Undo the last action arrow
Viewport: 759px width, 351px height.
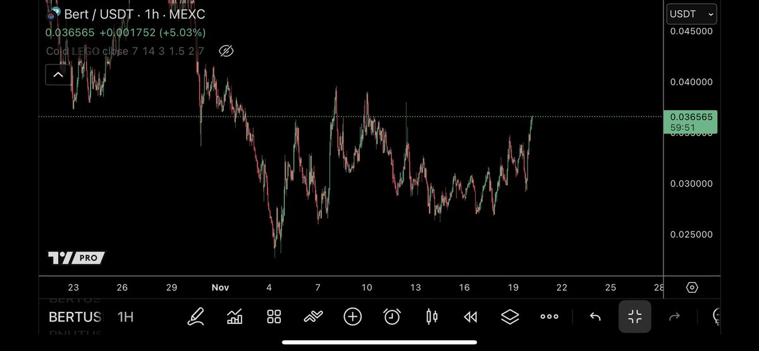[595, 317]
